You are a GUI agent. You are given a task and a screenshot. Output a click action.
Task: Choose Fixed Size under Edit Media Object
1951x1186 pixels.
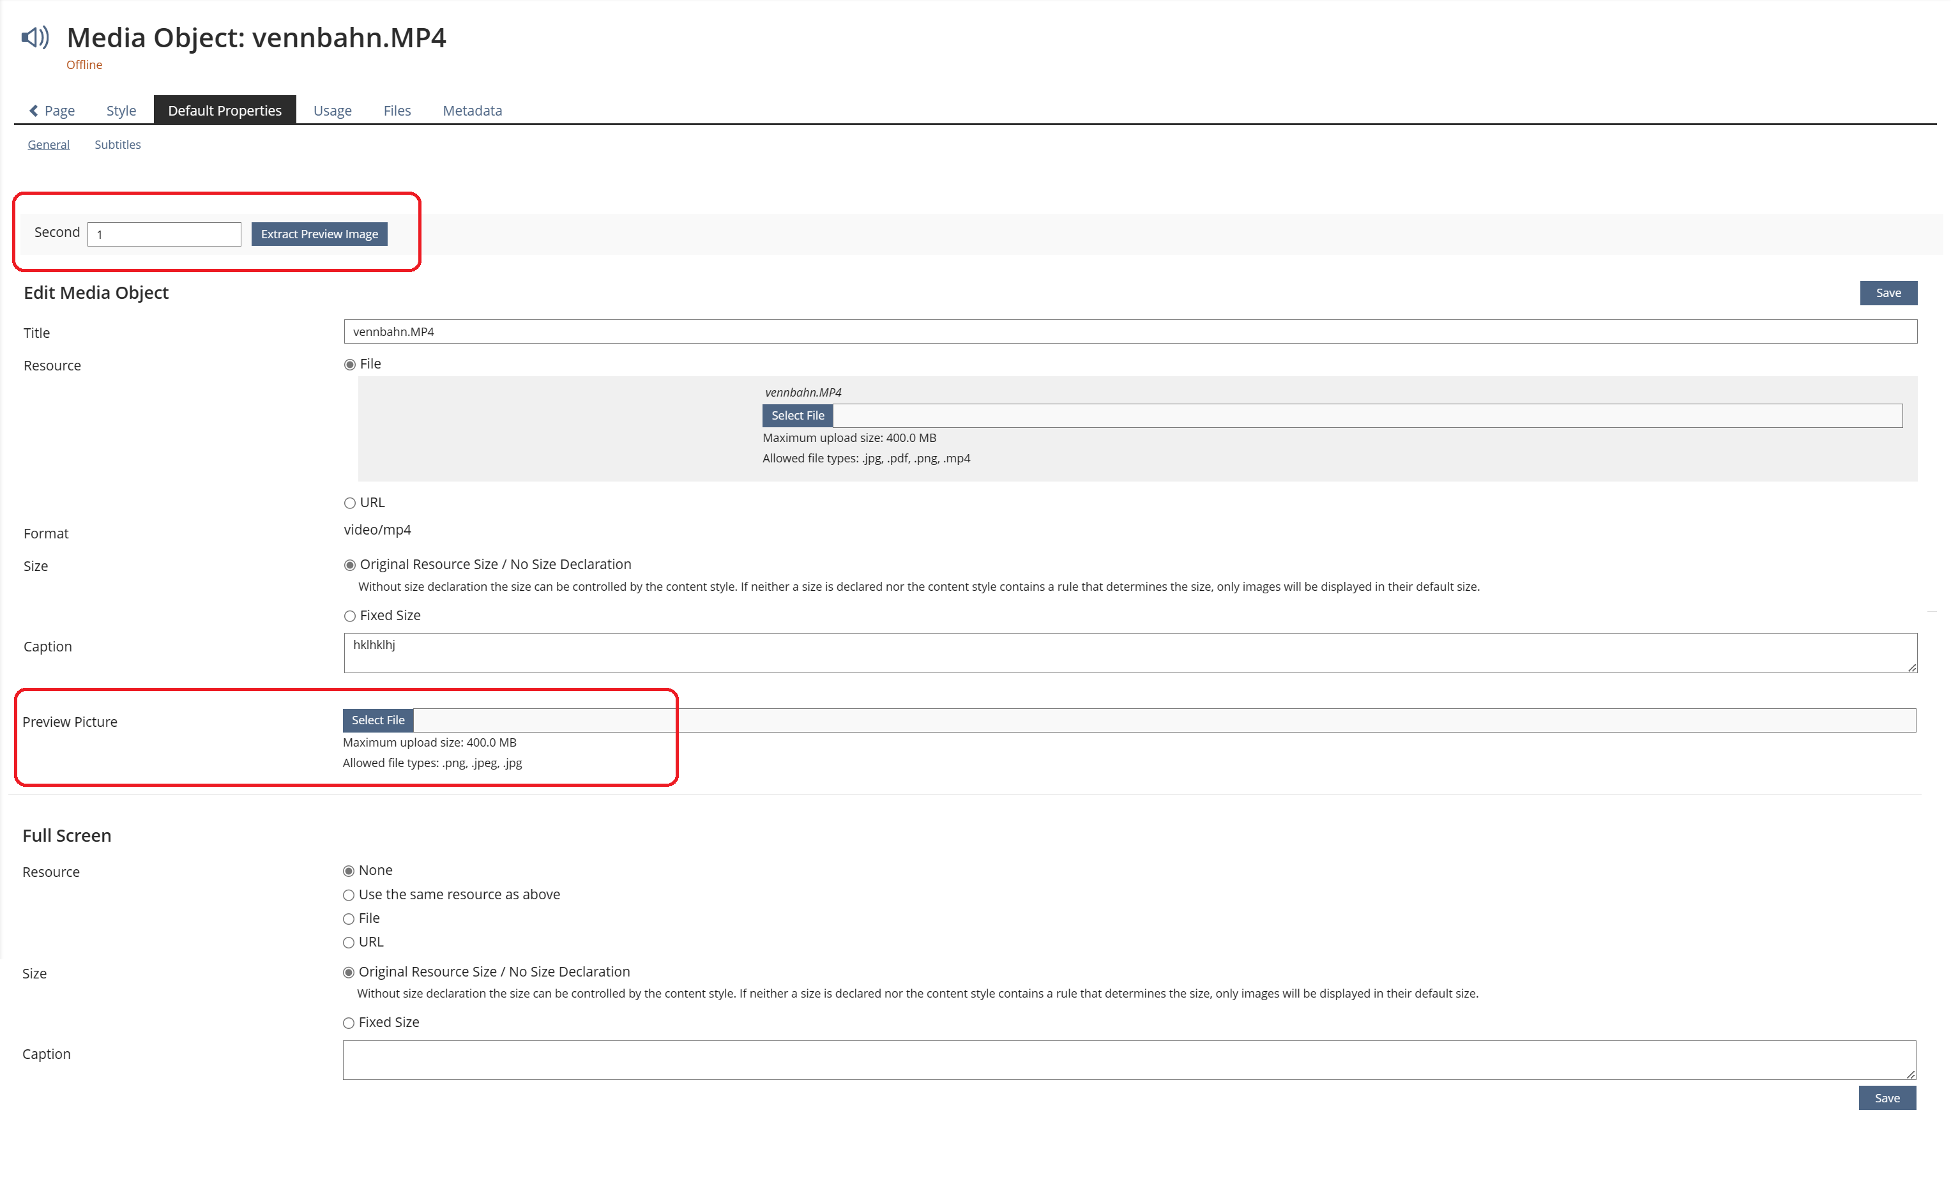(350, 617)
